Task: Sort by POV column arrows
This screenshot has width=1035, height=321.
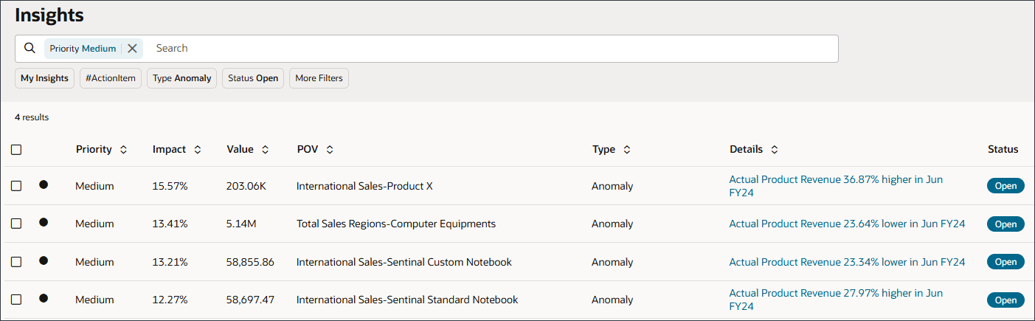Action: 330,150
